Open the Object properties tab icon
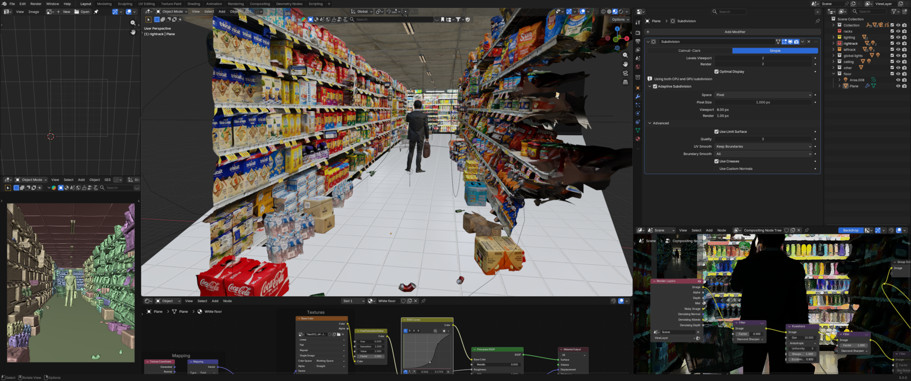Viewport: 911px width, 381px height. point(638,88)
